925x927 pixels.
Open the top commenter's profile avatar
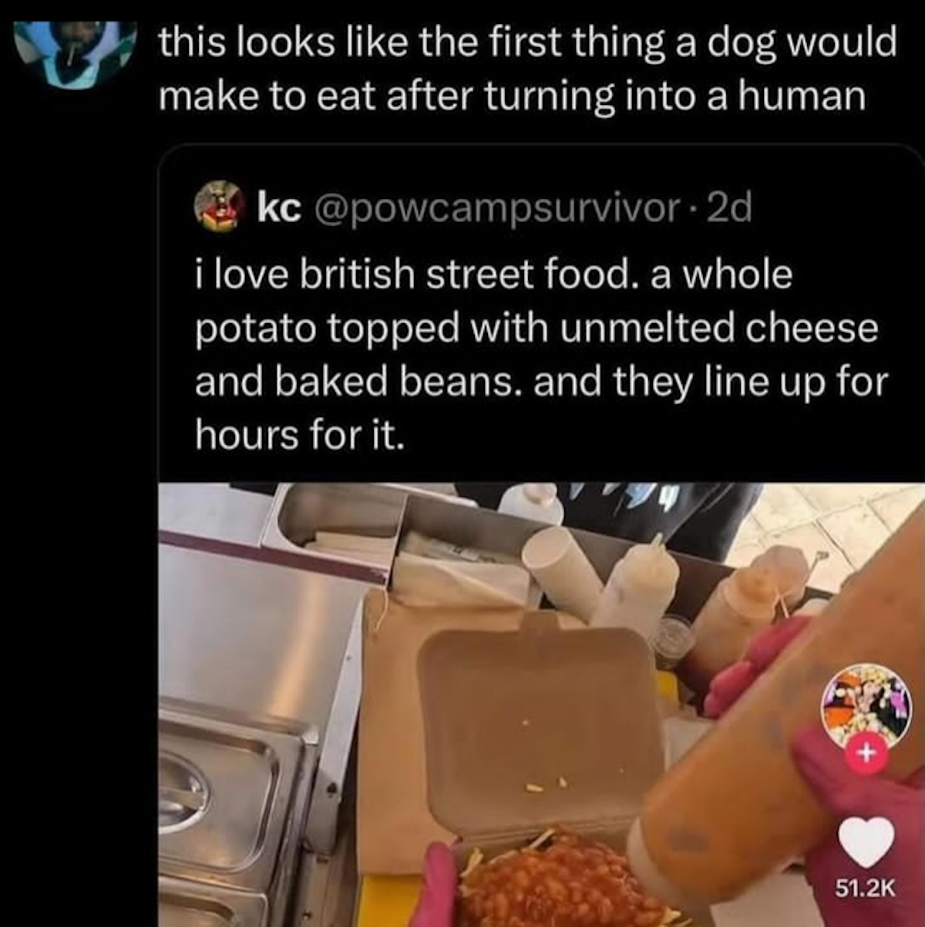tap(76, 54)
